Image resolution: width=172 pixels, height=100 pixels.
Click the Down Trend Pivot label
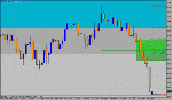[158, 7]
